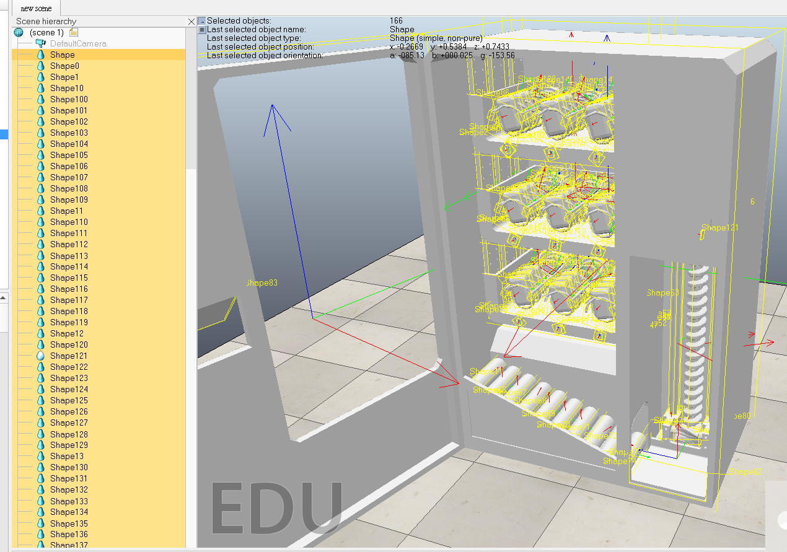Click the shape icon beside Shape0
The width and height of the screenshot is (787, 552).
click(x=41, y=66)
